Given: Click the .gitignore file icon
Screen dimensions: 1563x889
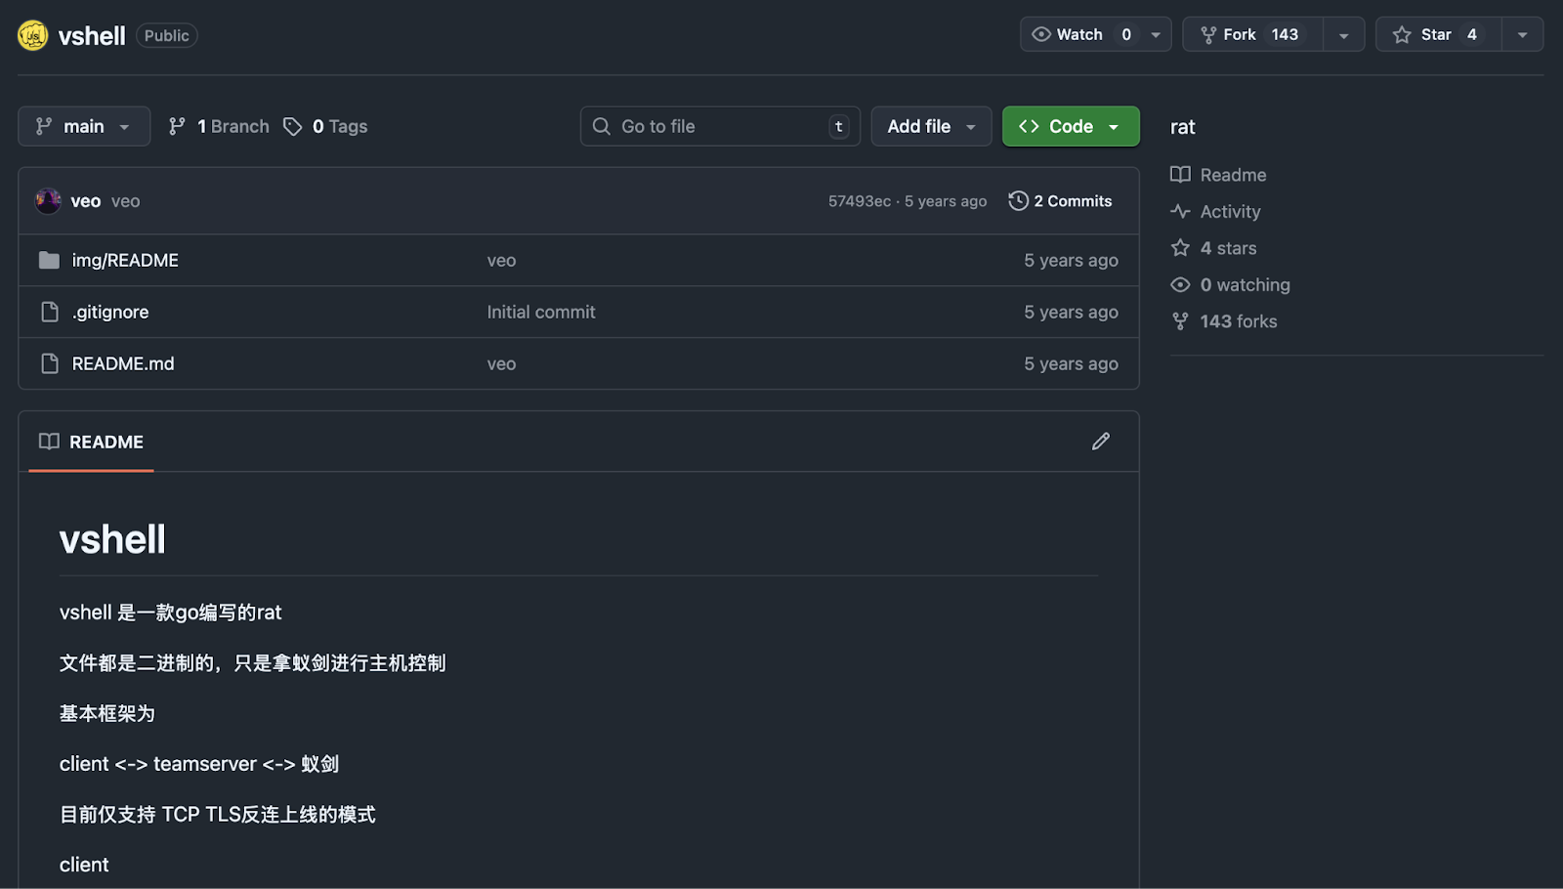Looking at the screenshot, I should point(50,312).
